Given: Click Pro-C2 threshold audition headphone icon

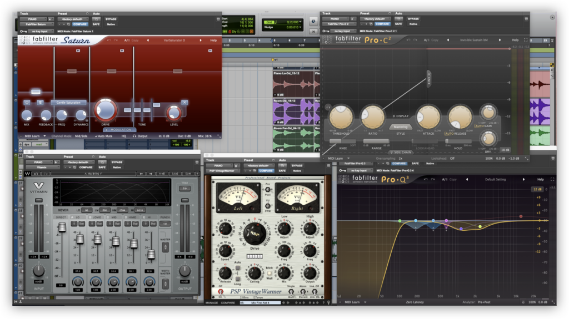Looking at the screenshot, I should [x=328, y=107].
